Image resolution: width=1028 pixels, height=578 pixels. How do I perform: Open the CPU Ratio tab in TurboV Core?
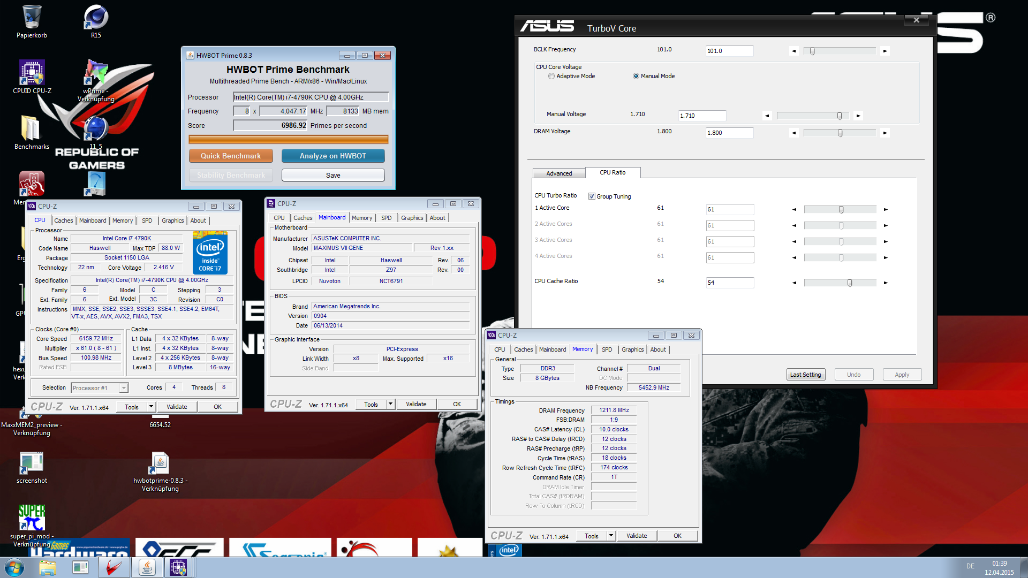coord(613,172)
